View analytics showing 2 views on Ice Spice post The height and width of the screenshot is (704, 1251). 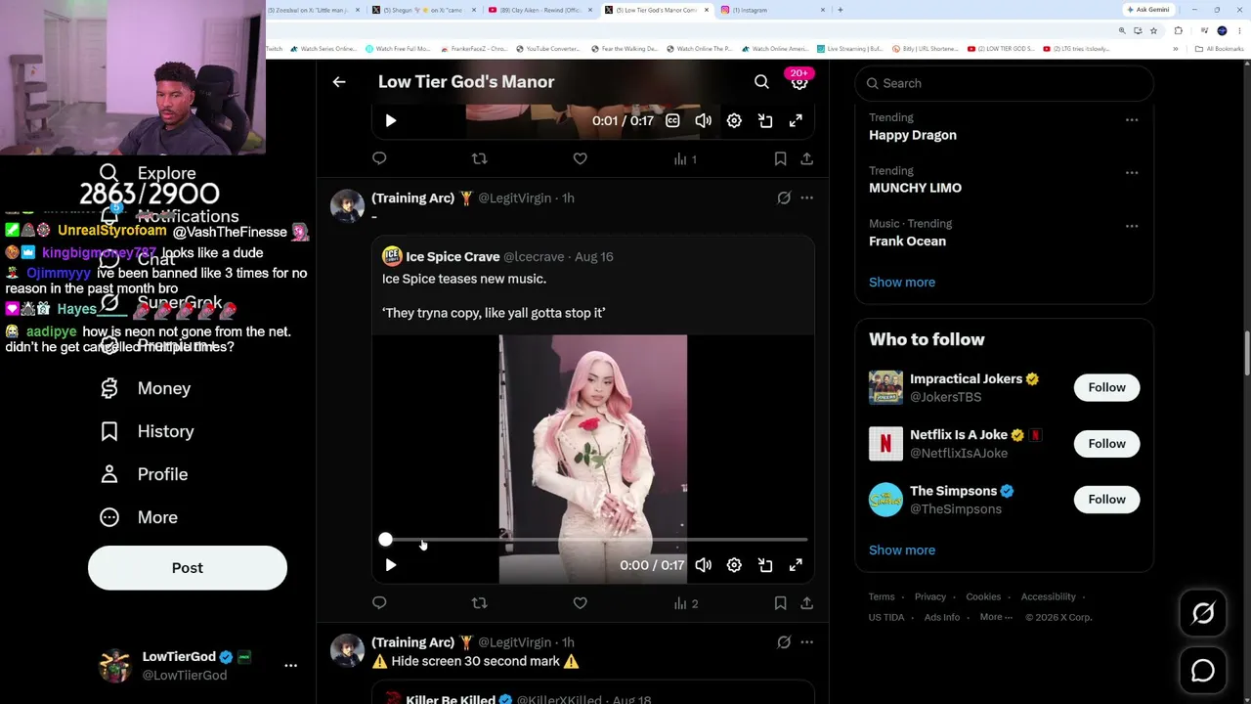click(685, 603)
